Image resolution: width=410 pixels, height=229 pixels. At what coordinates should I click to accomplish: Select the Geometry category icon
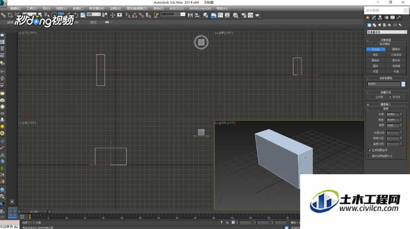(x=369, y=25)
